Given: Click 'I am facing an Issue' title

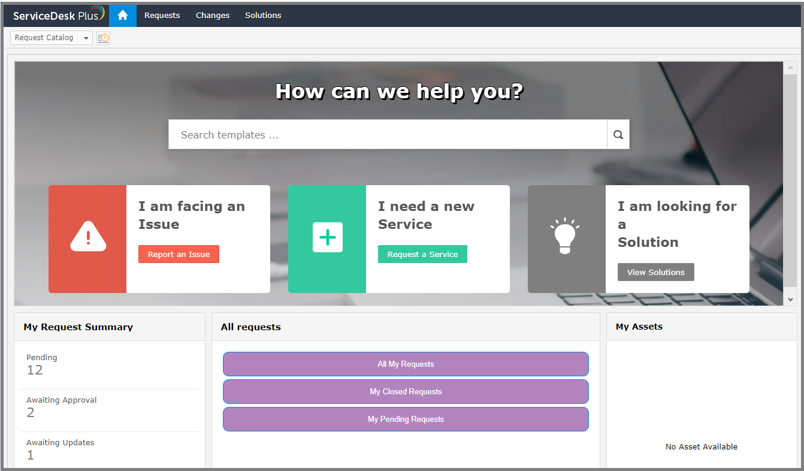Looking at the screenshot, I should click(x=192, y=215).
